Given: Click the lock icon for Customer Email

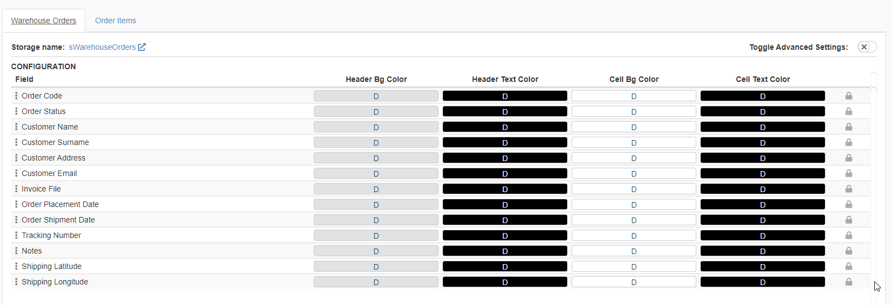Looking at the screenshot, I should point(848,173).
